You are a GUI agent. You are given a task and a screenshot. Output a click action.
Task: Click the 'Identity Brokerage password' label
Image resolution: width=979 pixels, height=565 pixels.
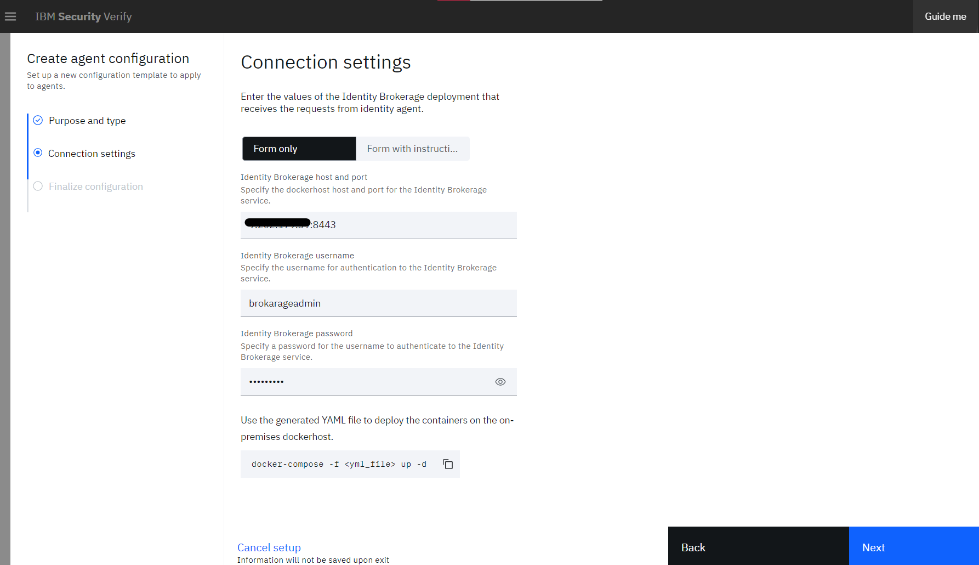pos(297,334)
